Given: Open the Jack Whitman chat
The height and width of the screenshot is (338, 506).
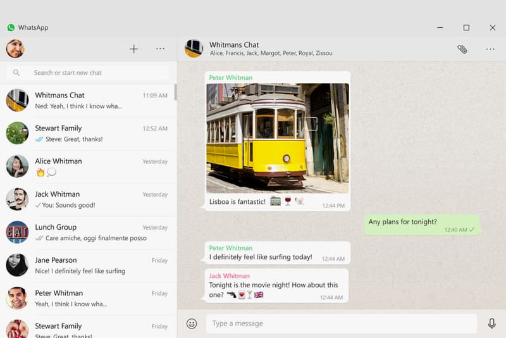Looking at the screenshot, I should (x=87, y=199).
